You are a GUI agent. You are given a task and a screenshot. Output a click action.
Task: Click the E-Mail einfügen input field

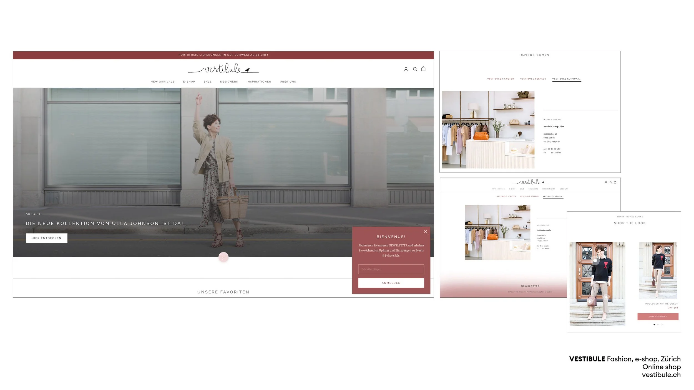(391, 269)
